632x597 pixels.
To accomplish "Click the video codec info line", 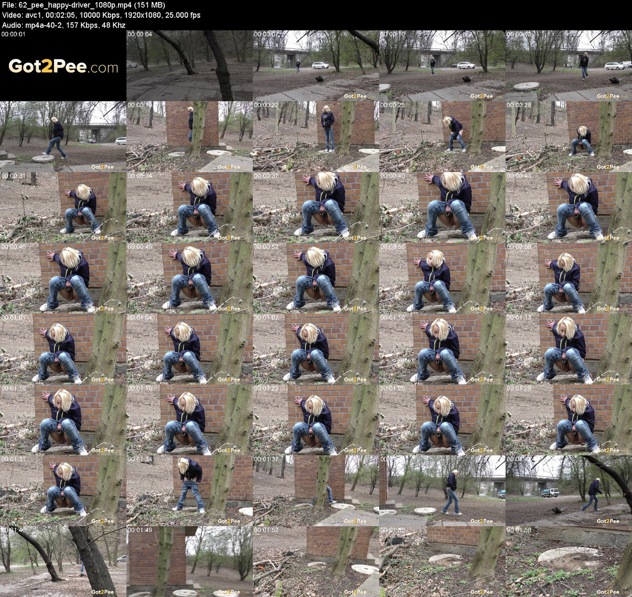I will [x=99, y=15].
